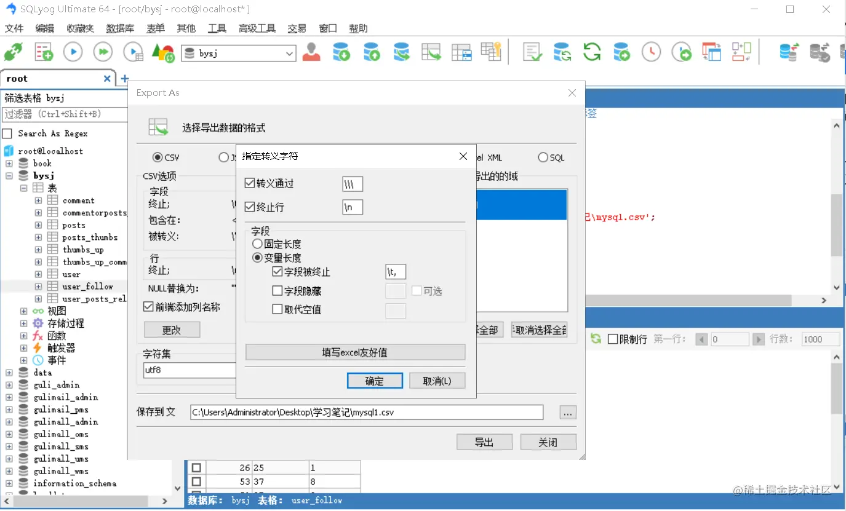Click the new connection plug icon
846x511 pixels.
[x=14, y=52]
